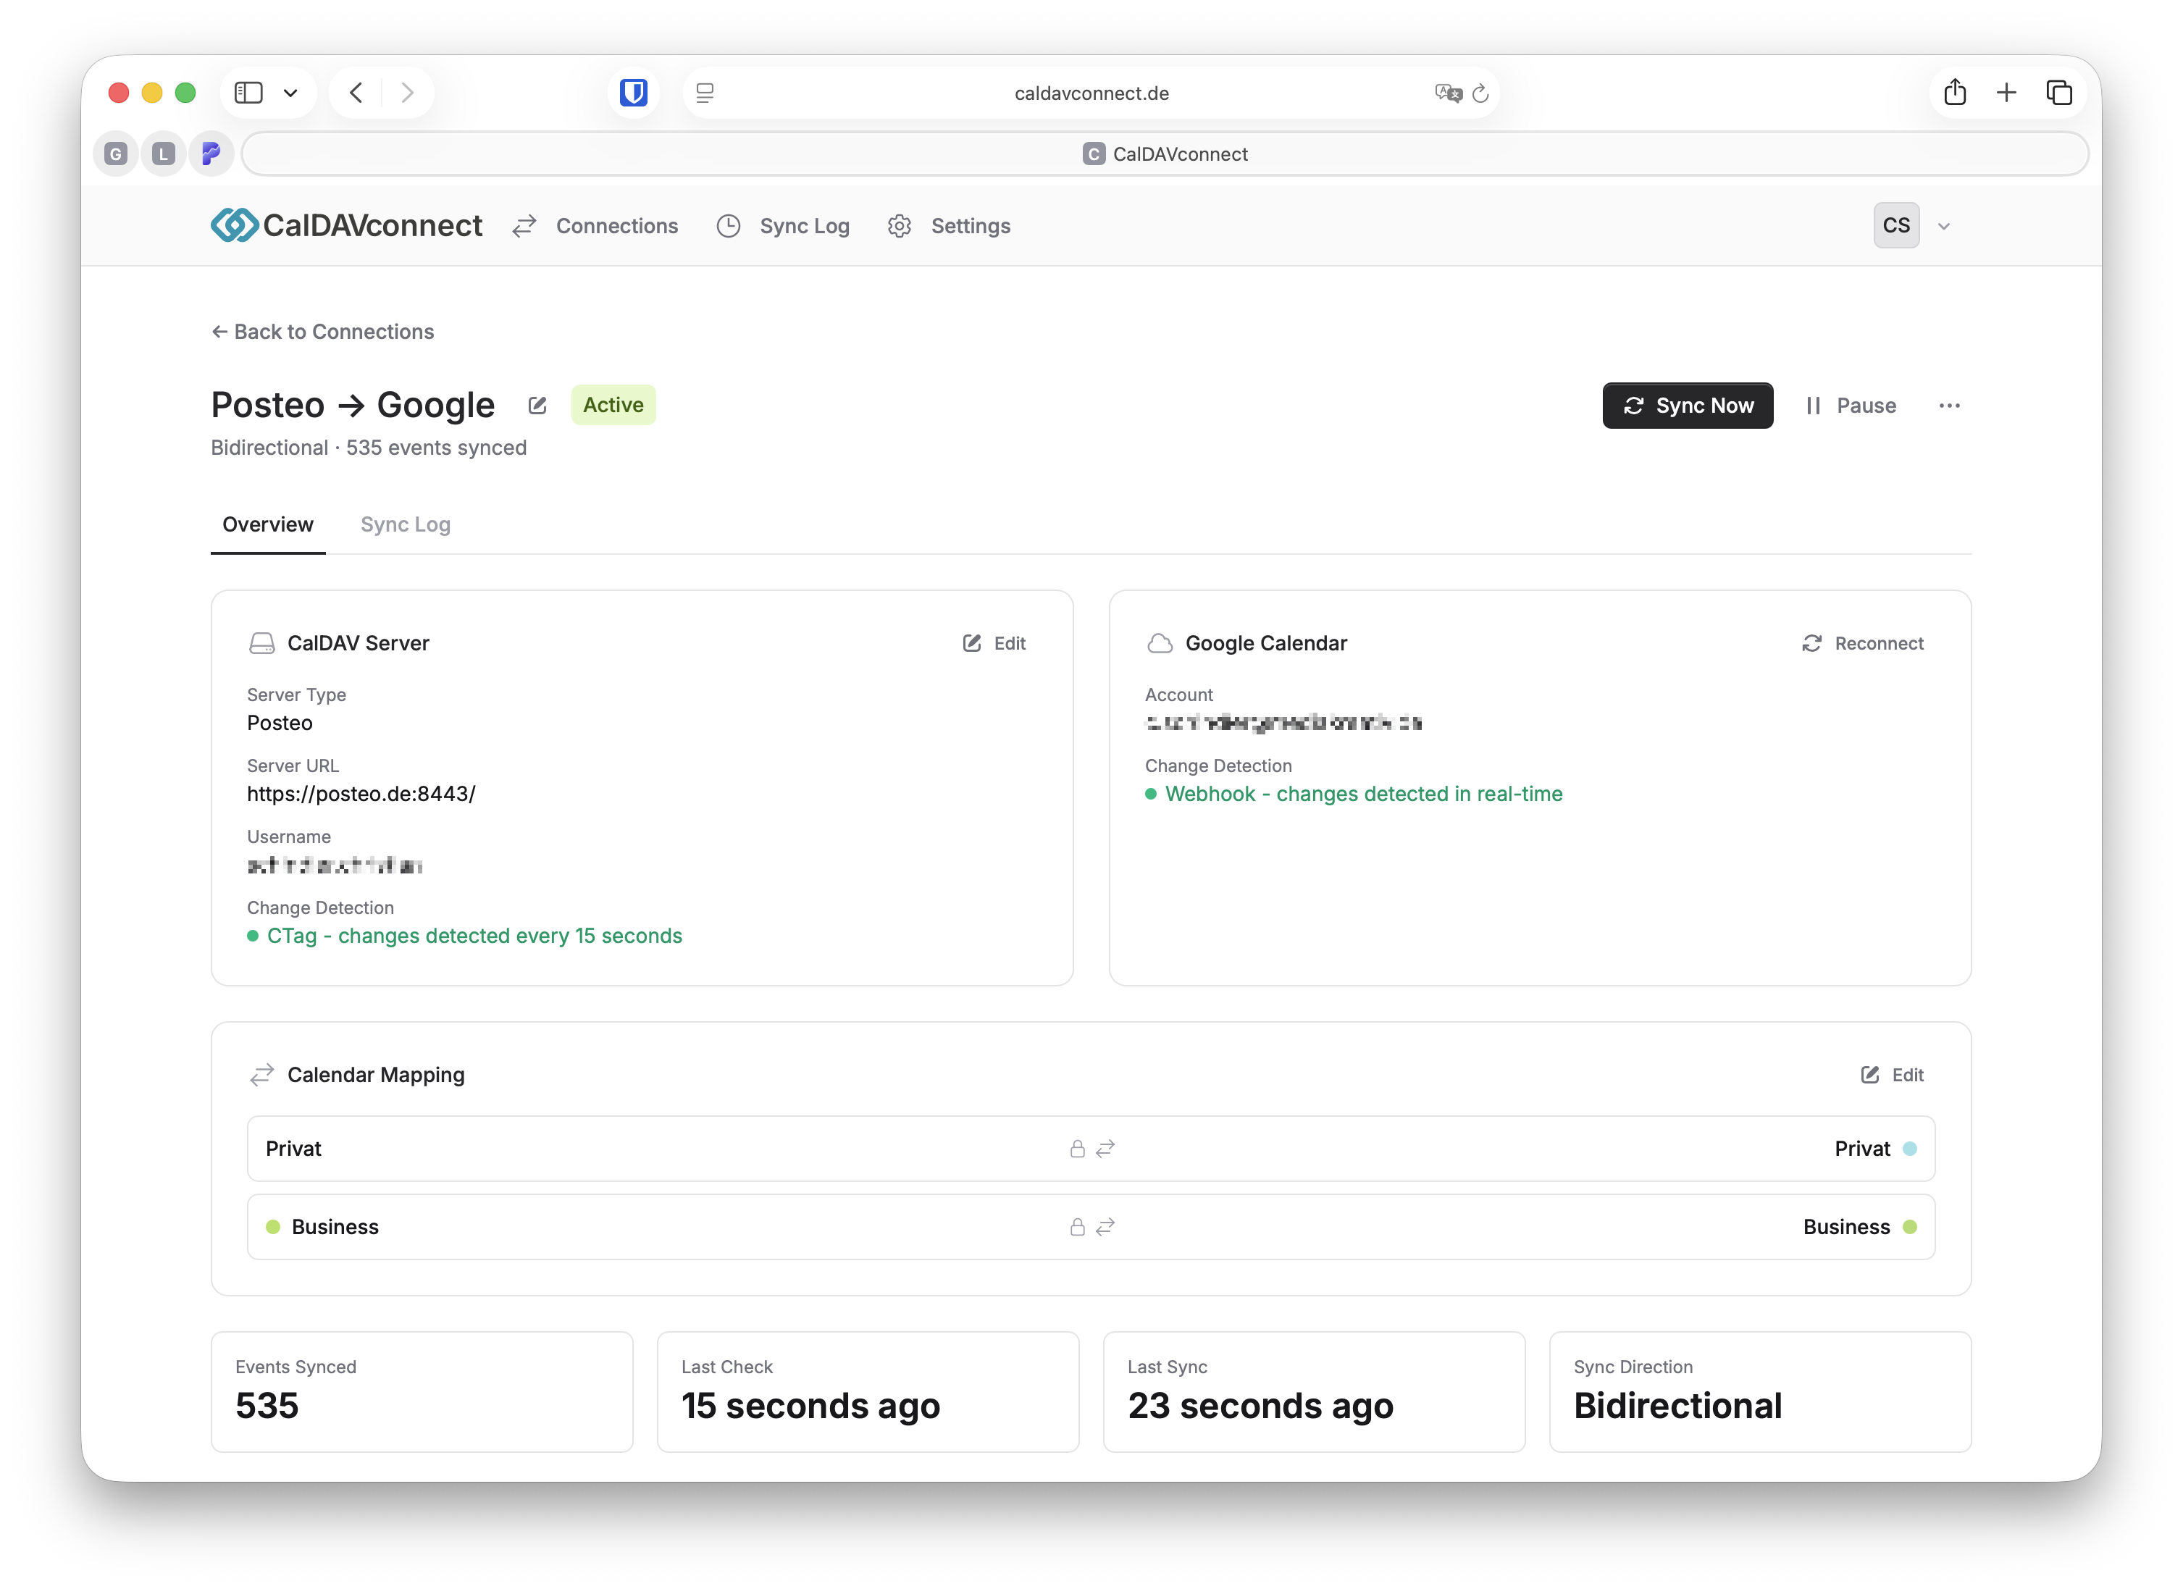
Task: Click the green color dot beside Business
Action: pos(273,1226)
